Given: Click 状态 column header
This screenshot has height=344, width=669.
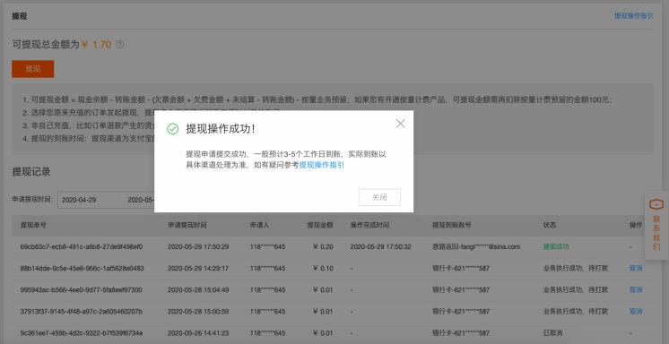Looking at the screenshot, I should [x=550, y=225].
